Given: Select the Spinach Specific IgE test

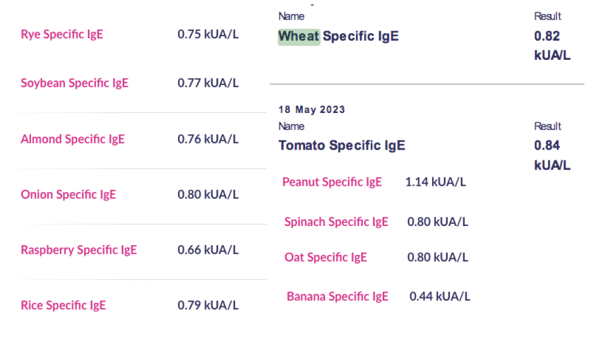Looking at the screenshot, I should (336, 222).
